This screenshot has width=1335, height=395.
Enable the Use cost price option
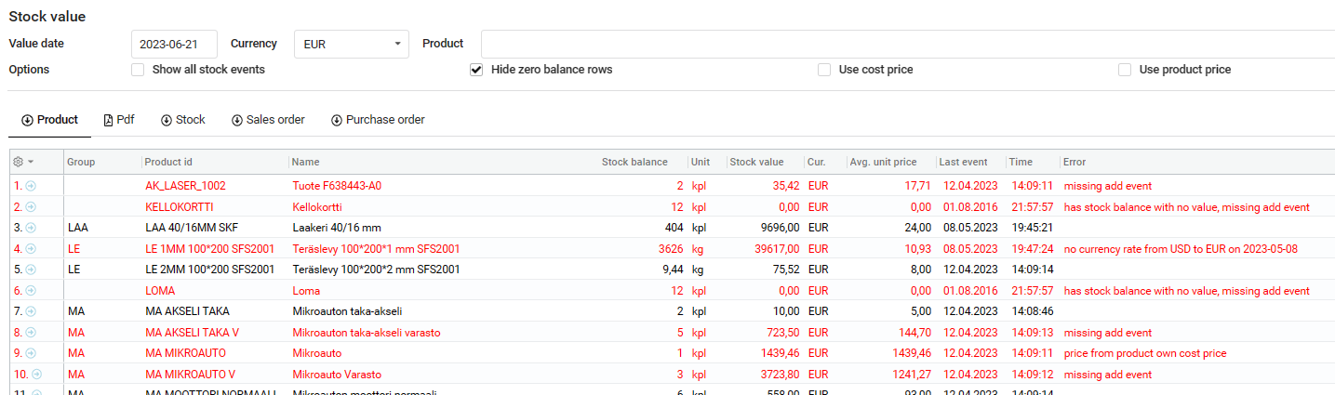pos(824,70)
